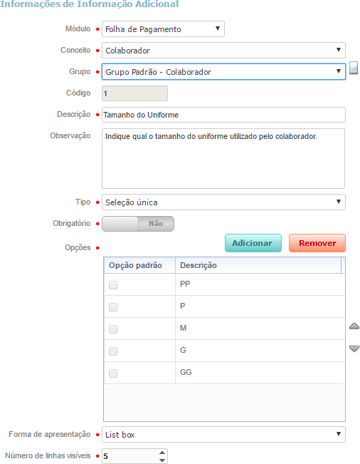Check default option box for M
Image resolution: width=360 pixels, height=464 pixels.
coord(113,329)
